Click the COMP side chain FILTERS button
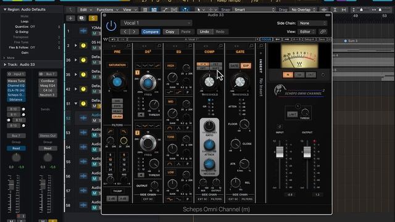Viewport: 395px width, 222px height. click(216, 199)
